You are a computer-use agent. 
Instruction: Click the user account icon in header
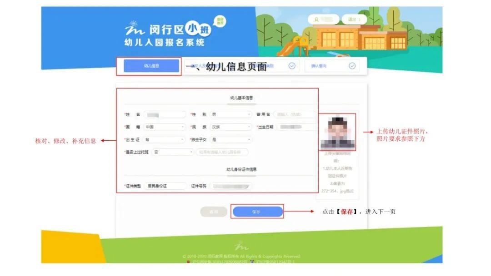316,20
